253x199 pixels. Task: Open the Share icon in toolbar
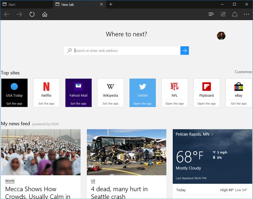click(x=234, y=14)
